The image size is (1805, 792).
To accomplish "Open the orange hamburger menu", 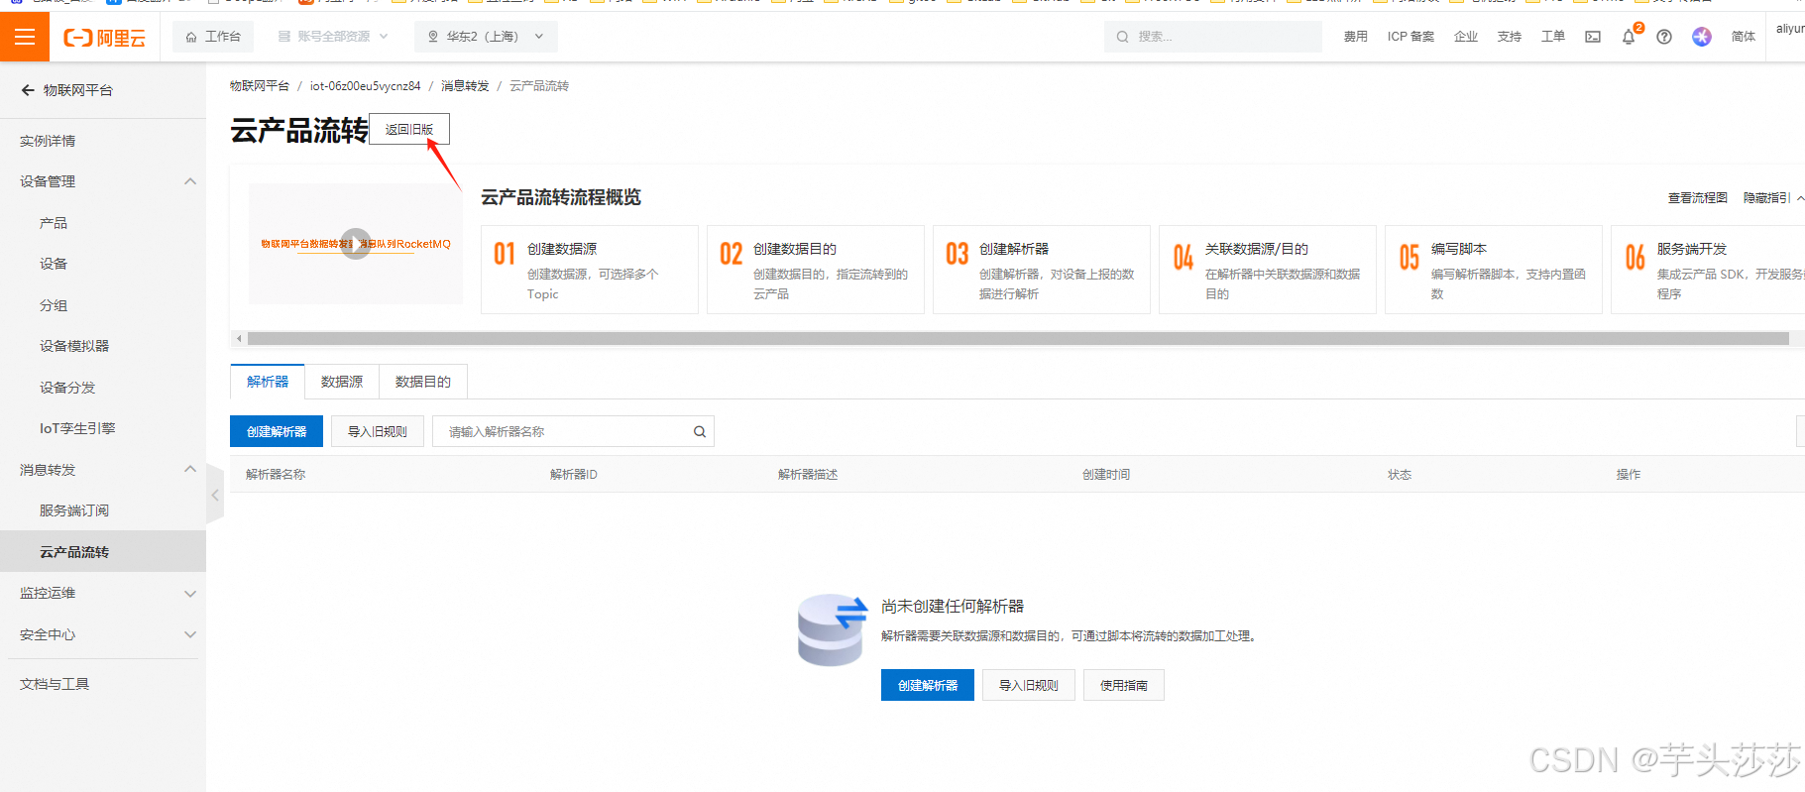I will point(25,37).
